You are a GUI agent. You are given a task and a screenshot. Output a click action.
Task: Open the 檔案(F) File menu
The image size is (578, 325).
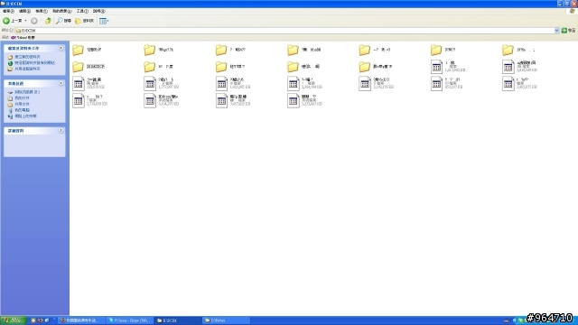[8, 12]
